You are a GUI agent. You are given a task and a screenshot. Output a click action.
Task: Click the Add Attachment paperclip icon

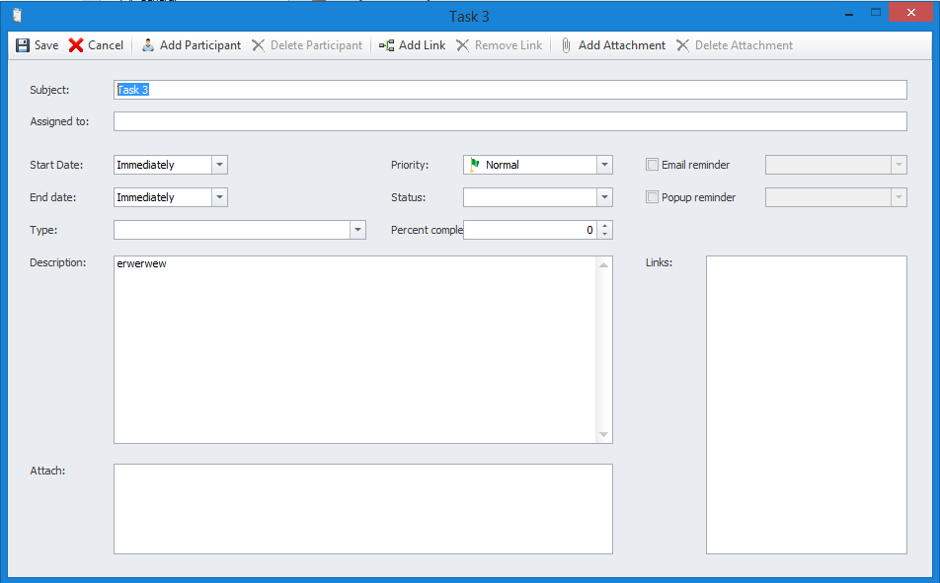click(566, 45)
